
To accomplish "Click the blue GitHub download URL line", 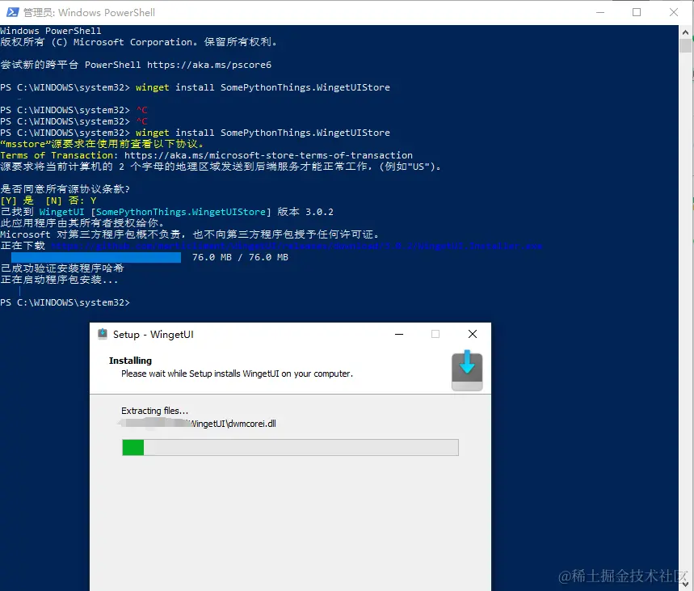I will tap(297, 246).
